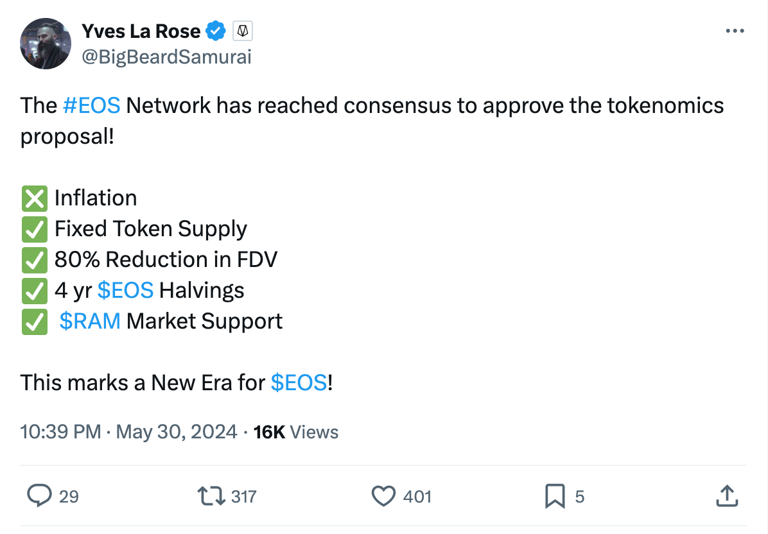Open the reply comment icon
This screenshot has width=768, height=534.
(39, 496)
